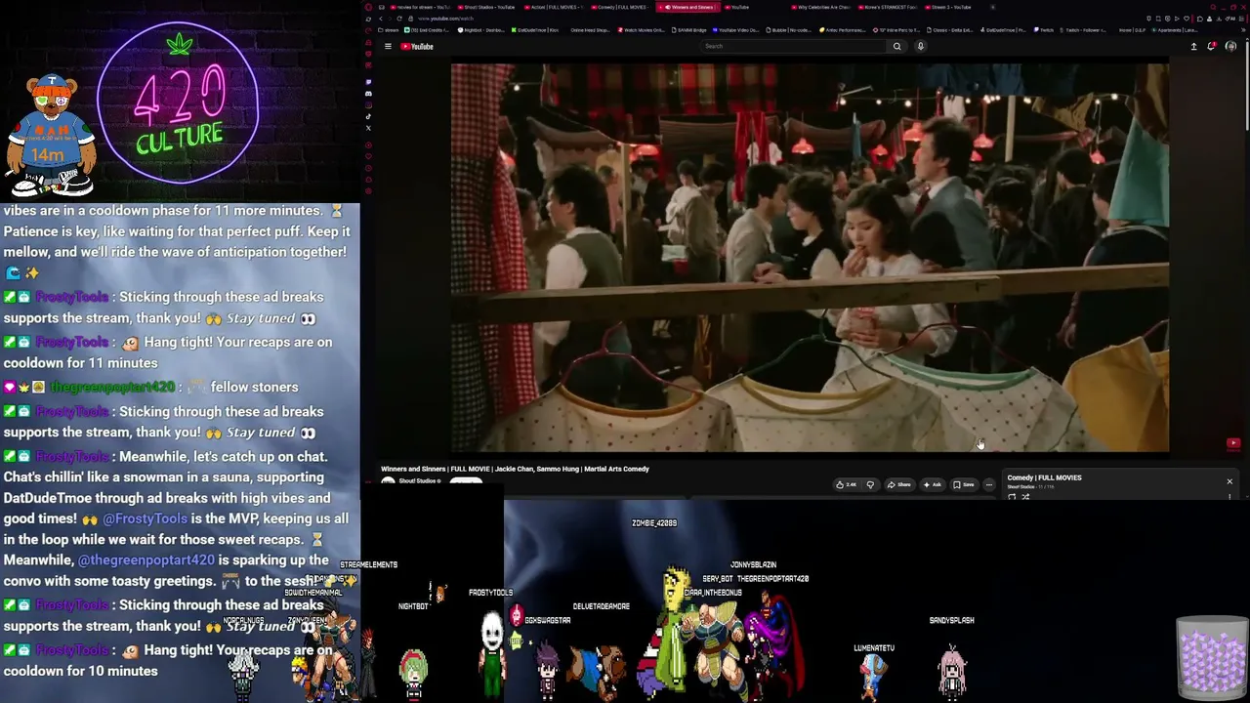Reload the current browser page

click(x=399, y=19)
